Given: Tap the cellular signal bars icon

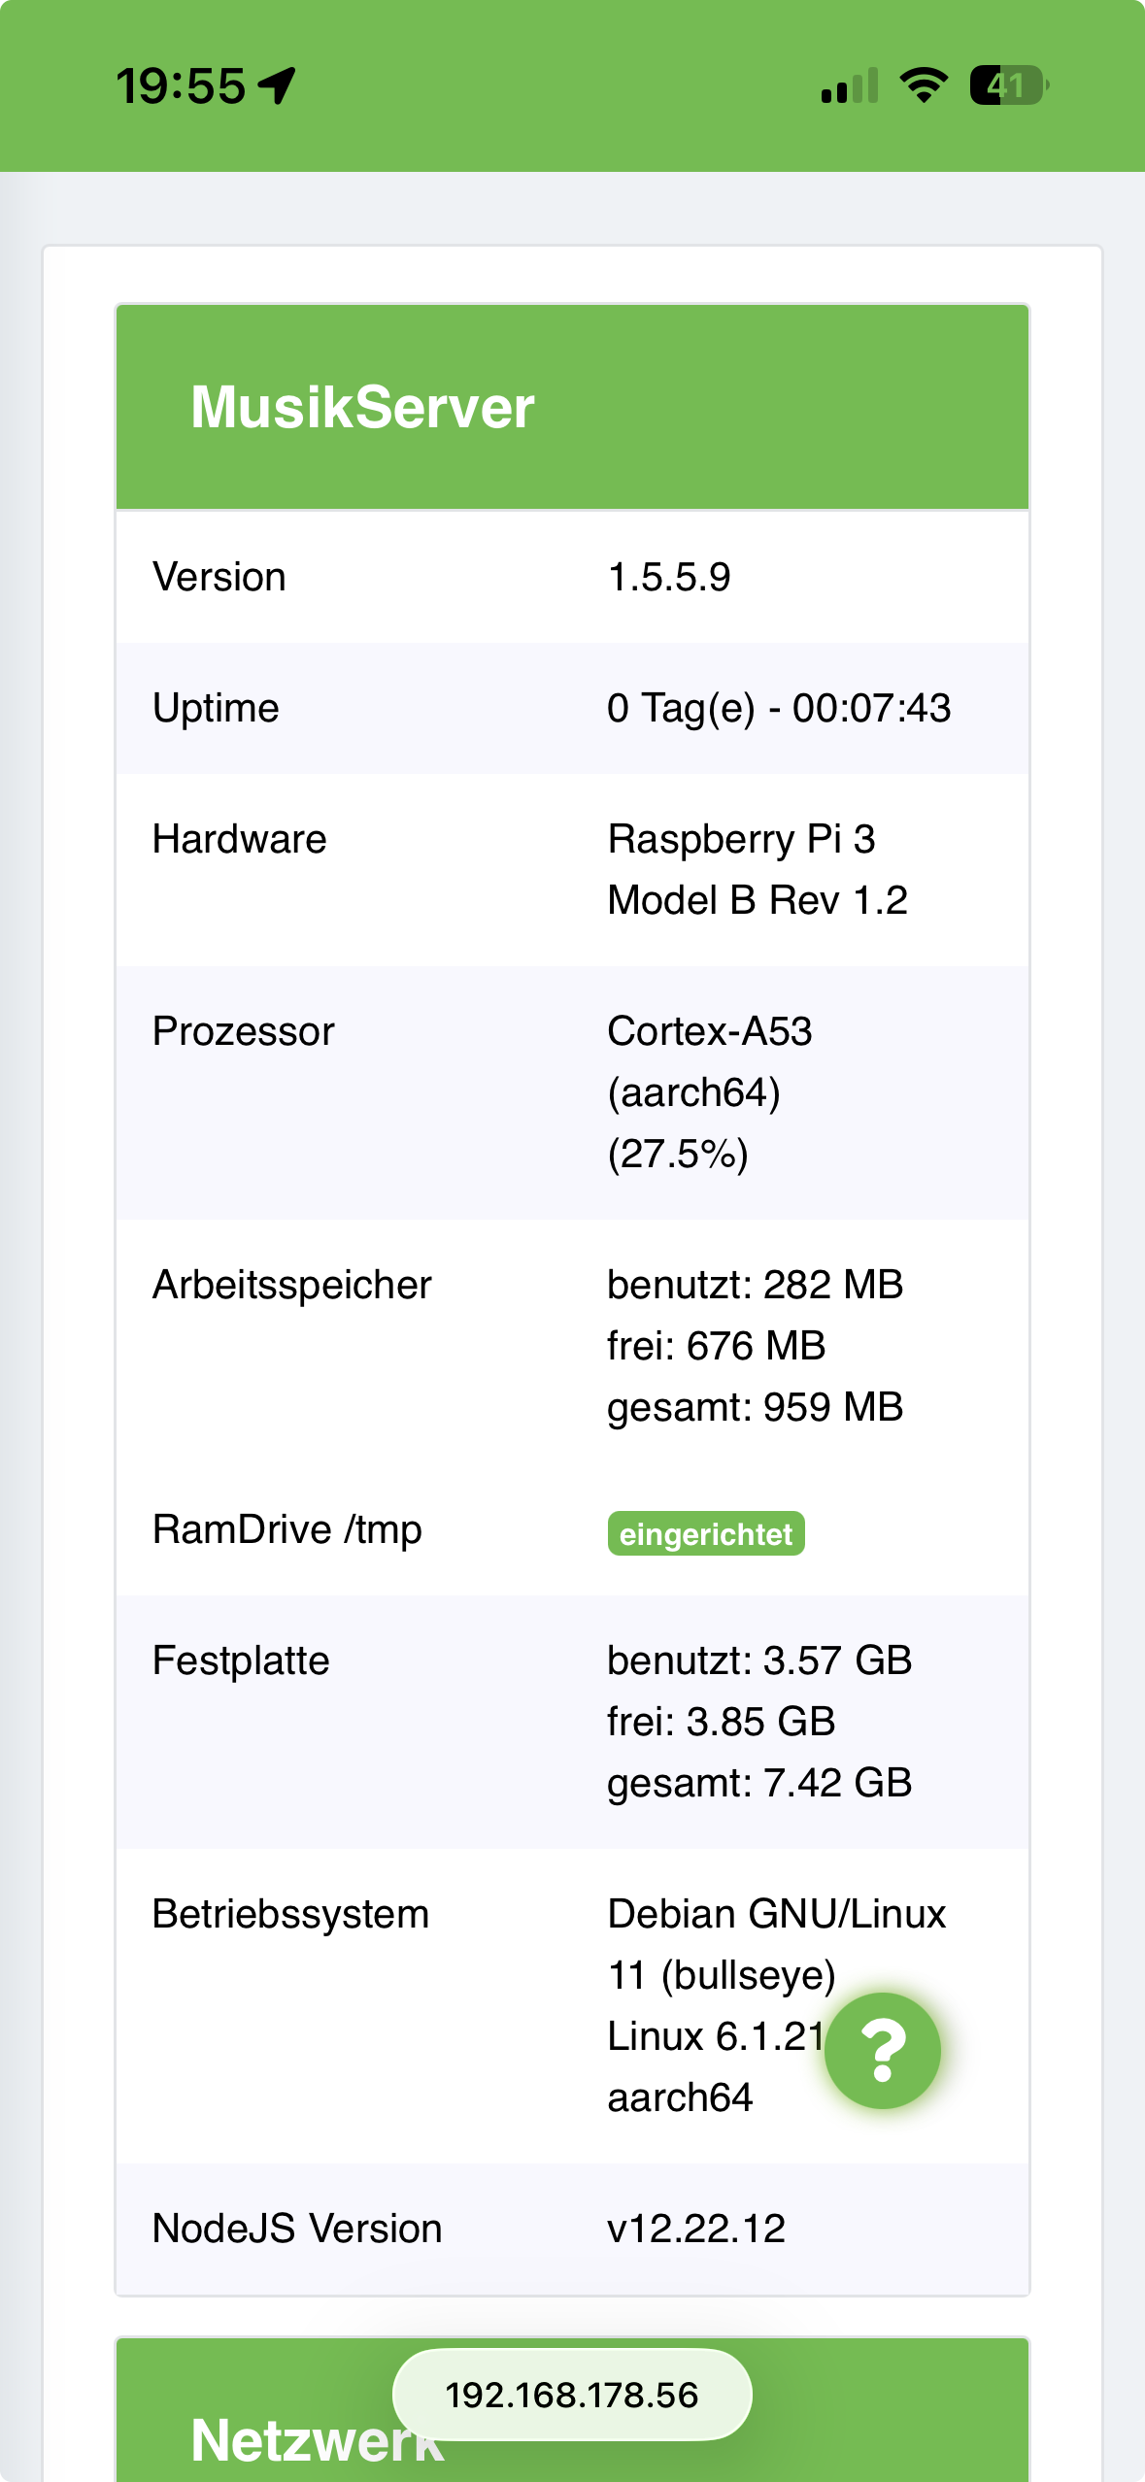Looking at the screenshot, I should coord(850,85).
